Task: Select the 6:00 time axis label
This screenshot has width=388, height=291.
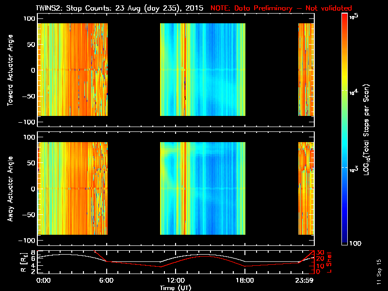Action: tap(106, 281)
